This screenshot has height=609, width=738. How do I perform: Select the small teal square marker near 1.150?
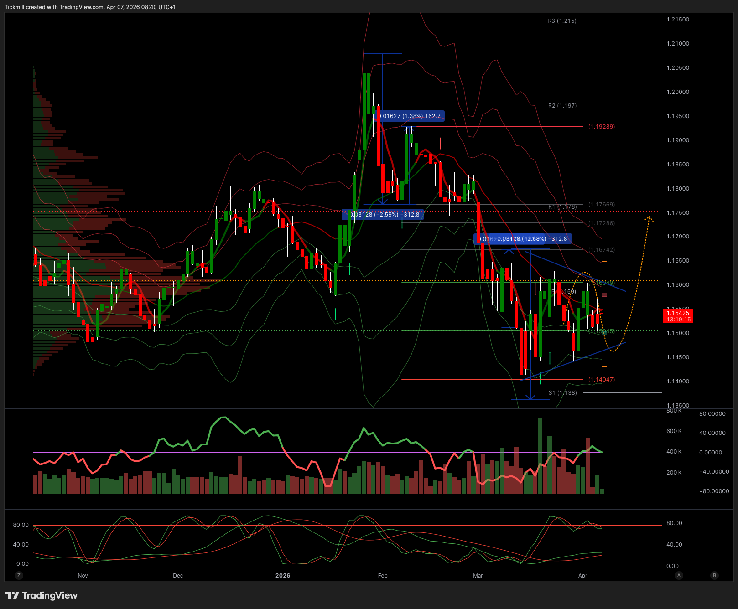click(x=604, y=333)
